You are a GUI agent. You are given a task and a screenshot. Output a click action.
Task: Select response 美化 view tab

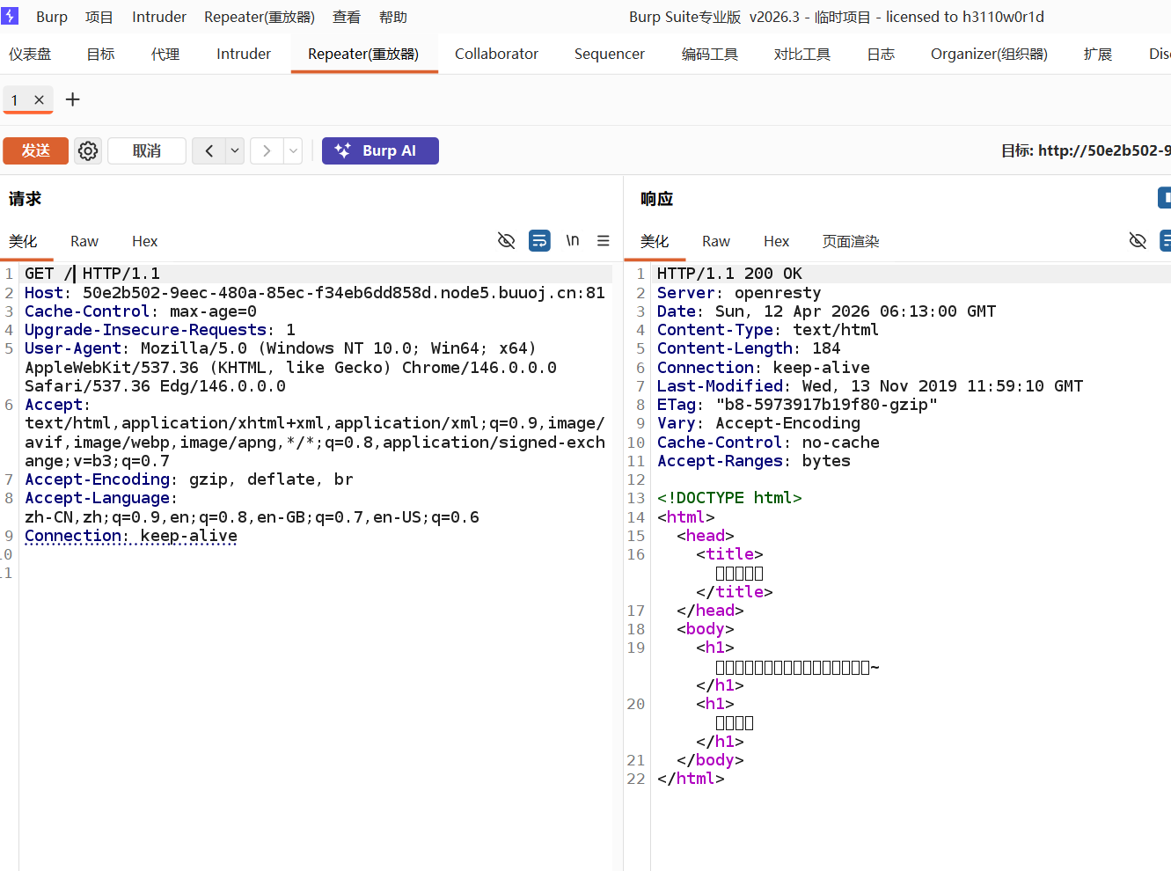[x=655, y=241]
